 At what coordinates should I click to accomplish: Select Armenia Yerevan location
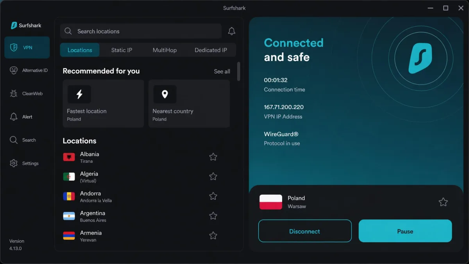click(141, 235)
